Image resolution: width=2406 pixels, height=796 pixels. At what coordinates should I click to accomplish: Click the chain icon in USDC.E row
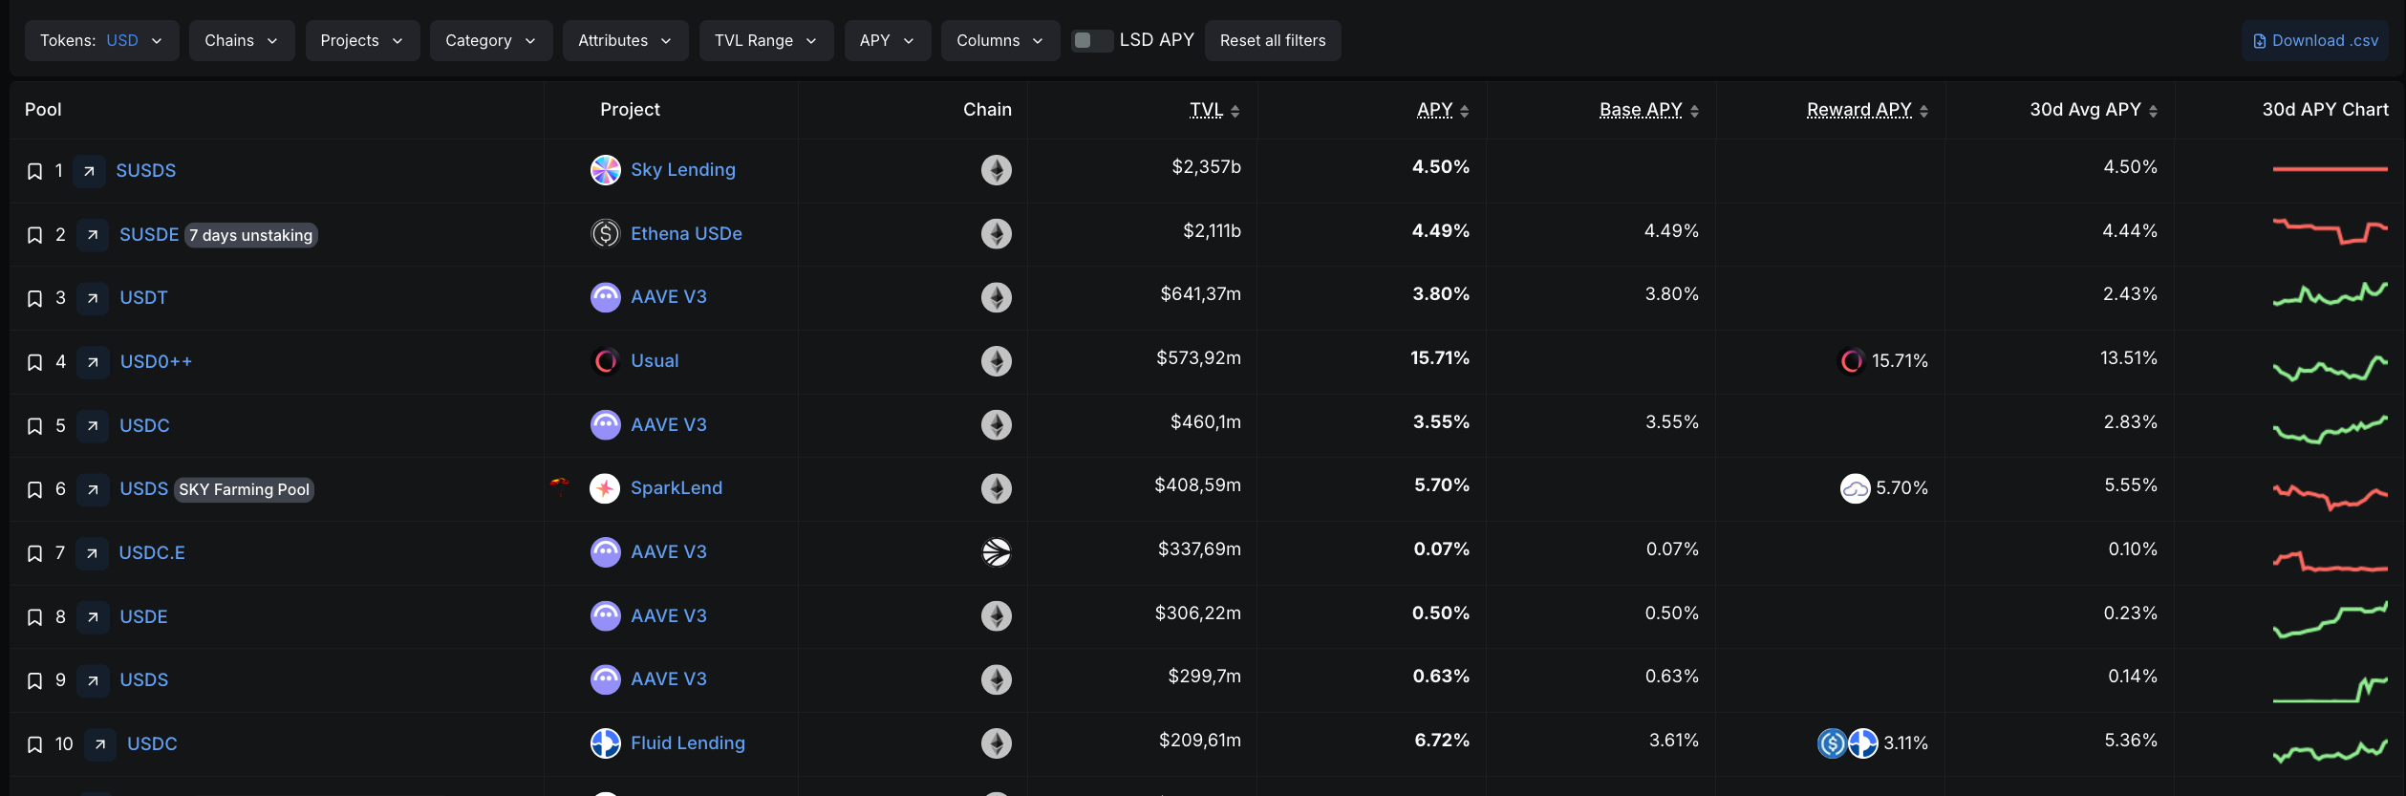(x=997, y=552)
